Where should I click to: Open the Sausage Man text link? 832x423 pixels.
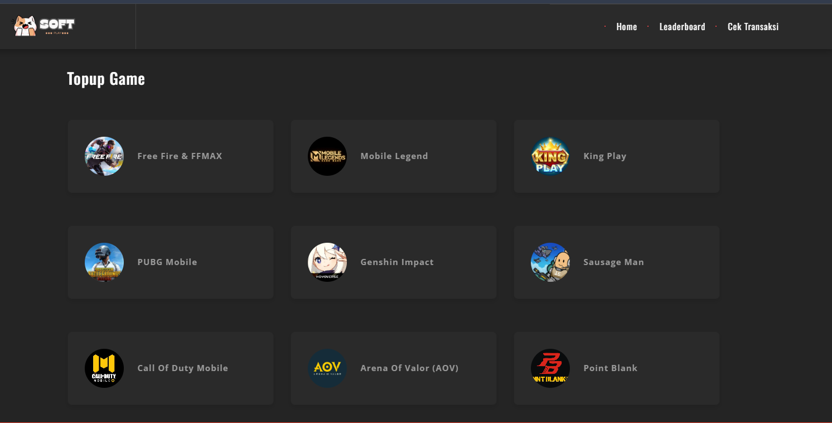click(x=613, y=262)
